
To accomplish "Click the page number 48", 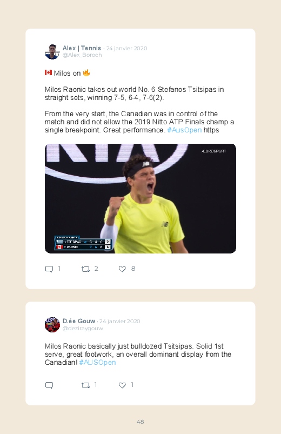I will click(x=140, y=422).
